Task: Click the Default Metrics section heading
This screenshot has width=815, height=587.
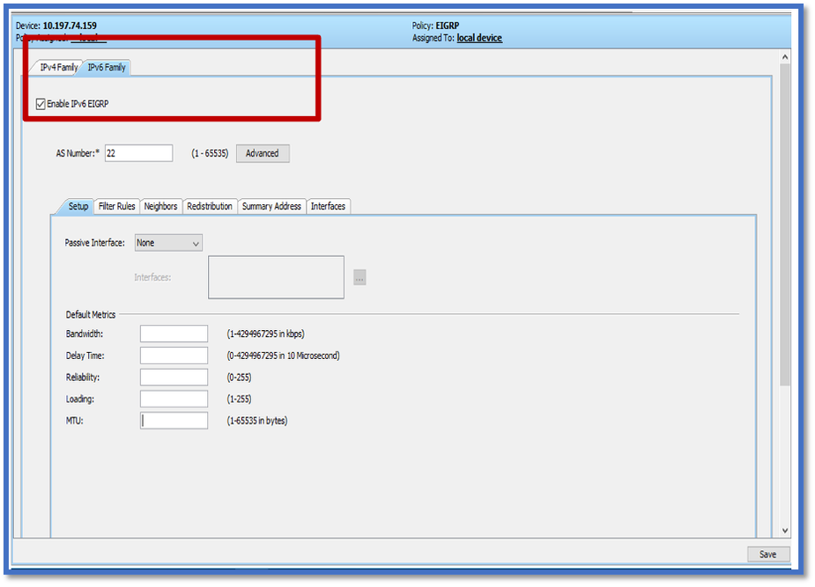Action: 91,314
